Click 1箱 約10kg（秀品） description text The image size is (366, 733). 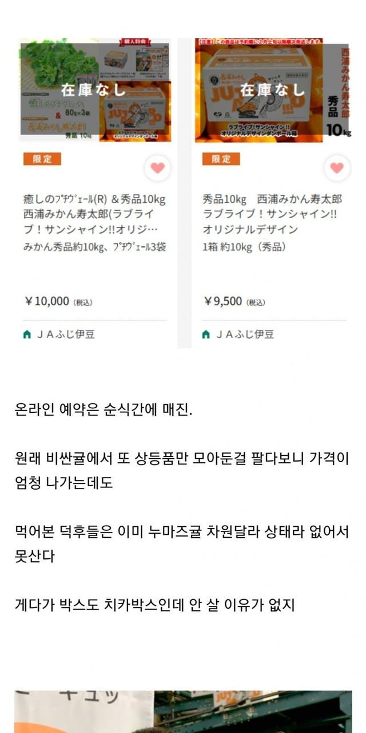244,247
